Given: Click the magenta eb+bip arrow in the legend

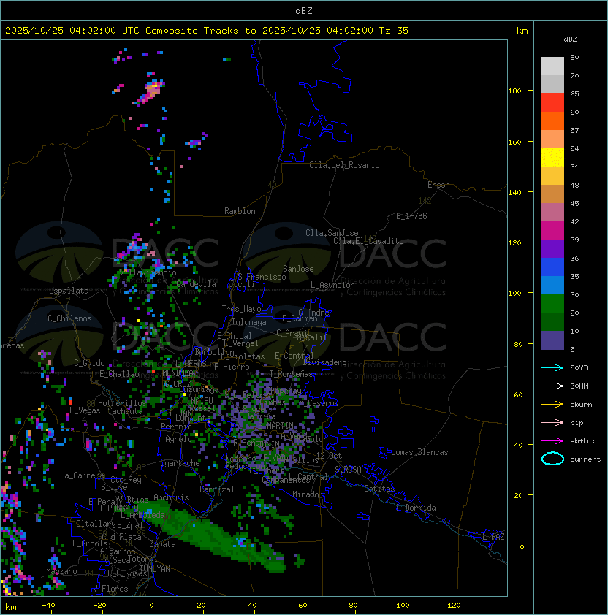Looking at the screenshot, I should (552, 441).
